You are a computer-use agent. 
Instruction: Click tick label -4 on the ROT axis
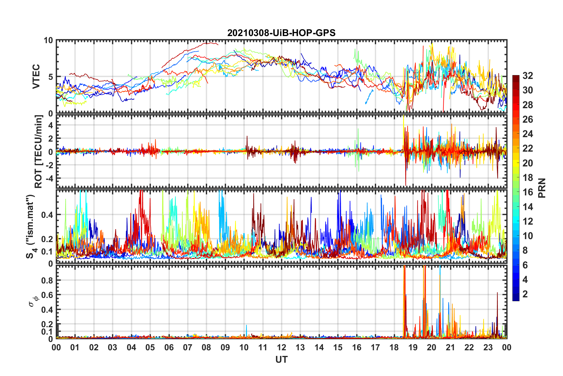click(49, 179)
